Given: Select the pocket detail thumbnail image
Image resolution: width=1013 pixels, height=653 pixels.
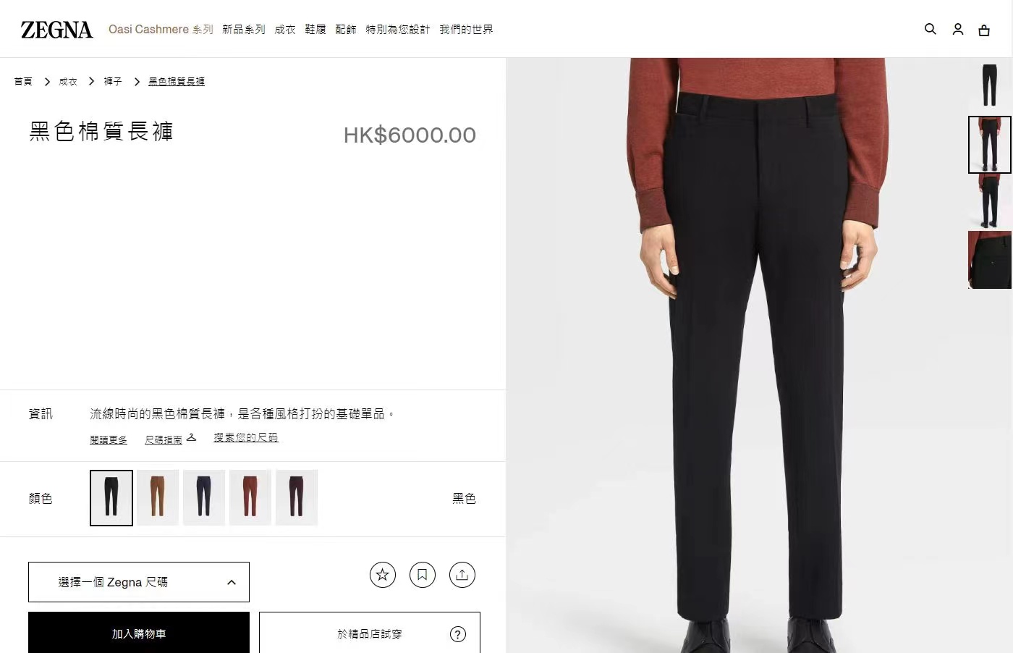Looking at the screenshot, I should [x=990, y=260].
